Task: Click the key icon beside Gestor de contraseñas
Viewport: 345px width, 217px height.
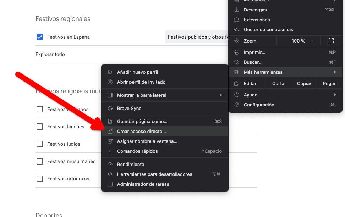Action: [x=237, y=29]
